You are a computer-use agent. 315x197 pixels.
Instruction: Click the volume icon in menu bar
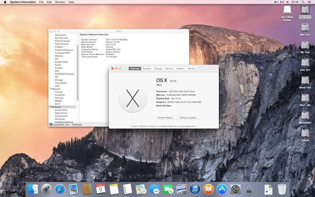pos(276,2)
